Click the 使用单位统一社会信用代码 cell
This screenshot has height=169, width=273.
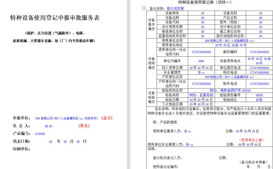click(x=172, y=52)
